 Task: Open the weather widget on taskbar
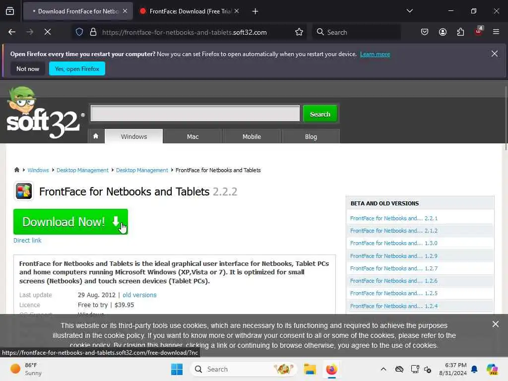(x=26, y=369)
